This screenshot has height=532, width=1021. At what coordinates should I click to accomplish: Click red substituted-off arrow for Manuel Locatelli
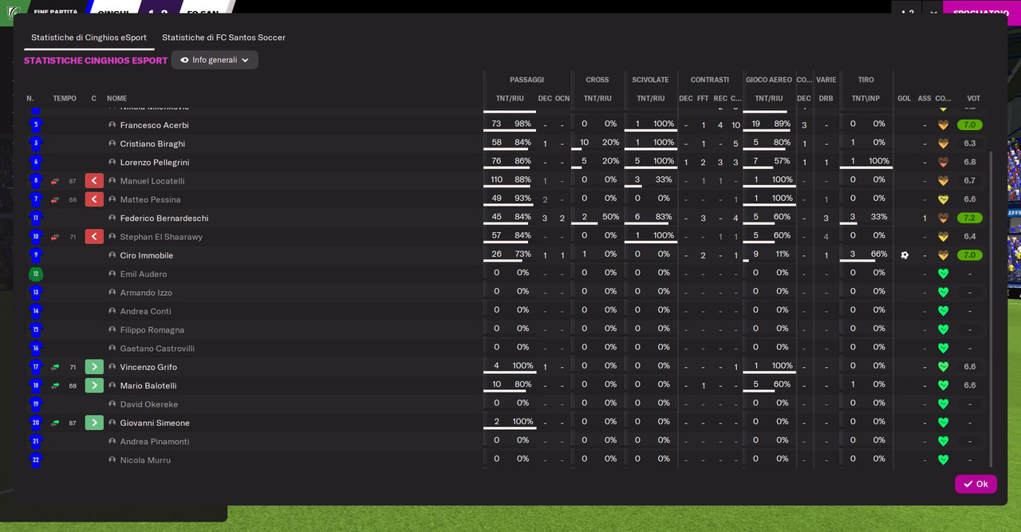coord(94,181)
